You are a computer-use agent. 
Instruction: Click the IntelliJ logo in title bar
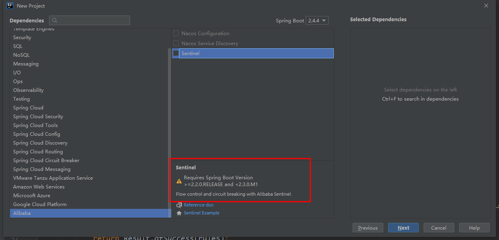tap(10, 6)
